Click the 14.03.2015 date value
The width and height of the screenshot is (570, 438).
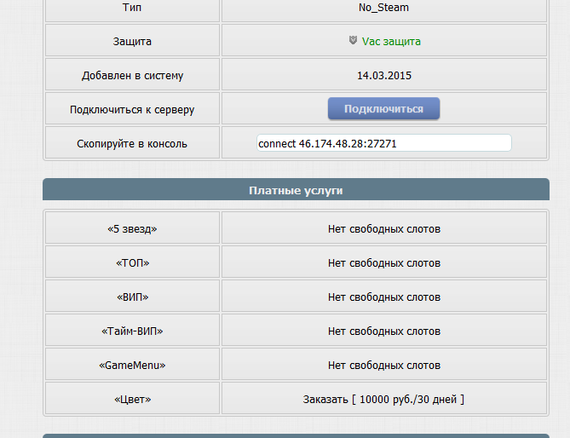(384, 76)
